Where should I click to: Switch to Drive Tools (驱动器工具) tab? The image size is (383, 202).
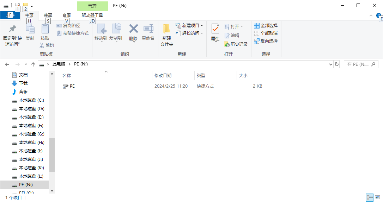[92, 15]
